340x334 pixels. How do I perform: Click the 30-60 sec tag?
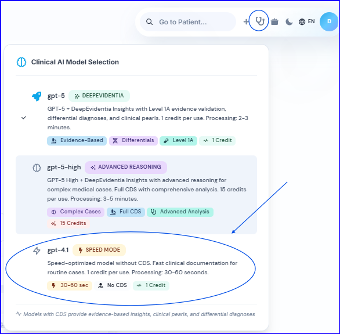pyautogui.click(x=70, y=285)
